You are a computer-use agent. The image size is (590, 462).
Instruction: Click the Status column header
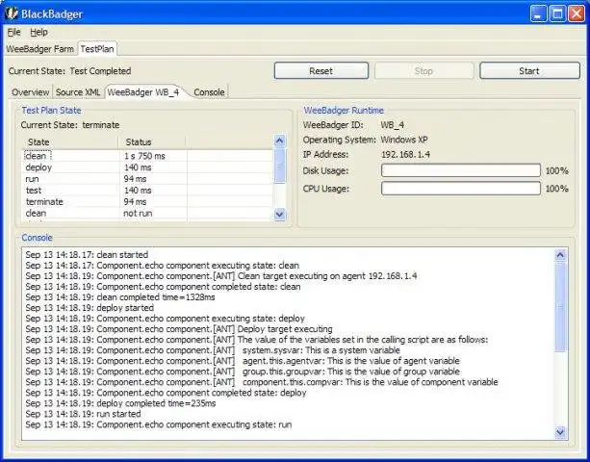pyautogui.click(x=152, y=142)
